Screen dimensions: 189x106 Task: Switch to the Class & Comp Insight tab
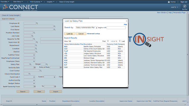coord(11,15)
